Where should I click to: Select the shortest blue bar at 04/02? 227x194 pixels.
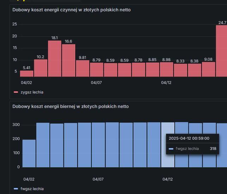click(x=29, y=153)
